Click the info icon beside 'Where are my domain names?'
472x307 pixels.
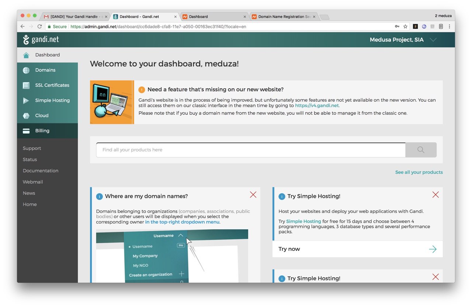pyautogui.click(x=99, y=197)
